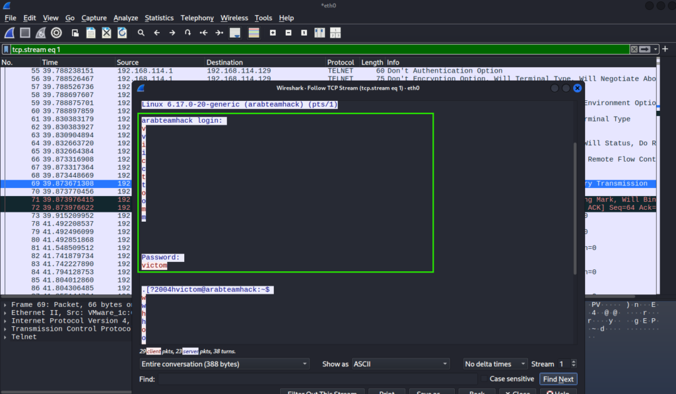This screenshot has width=676, height=394.
Task: Expand the Telnet protocol tree item
Action: click(x=6, y=337)
